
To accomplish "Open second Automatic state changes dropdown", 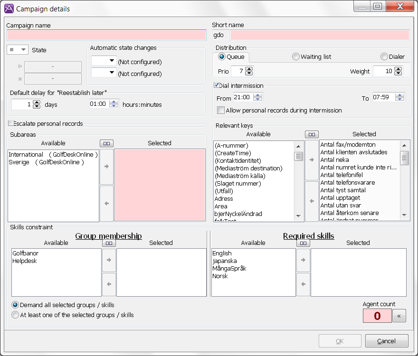I will tap(104, 73).
